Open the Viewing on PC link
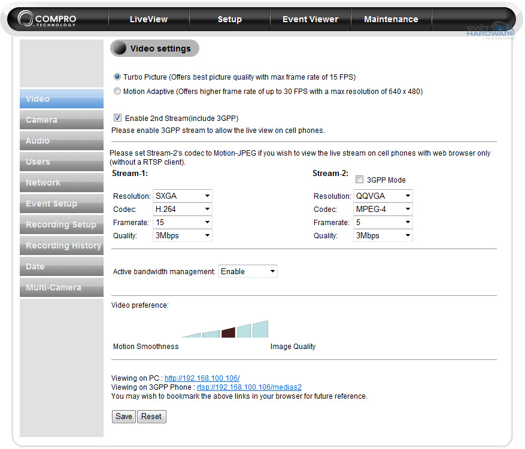This screenshot has width=525, height=449. click(202, 378)
